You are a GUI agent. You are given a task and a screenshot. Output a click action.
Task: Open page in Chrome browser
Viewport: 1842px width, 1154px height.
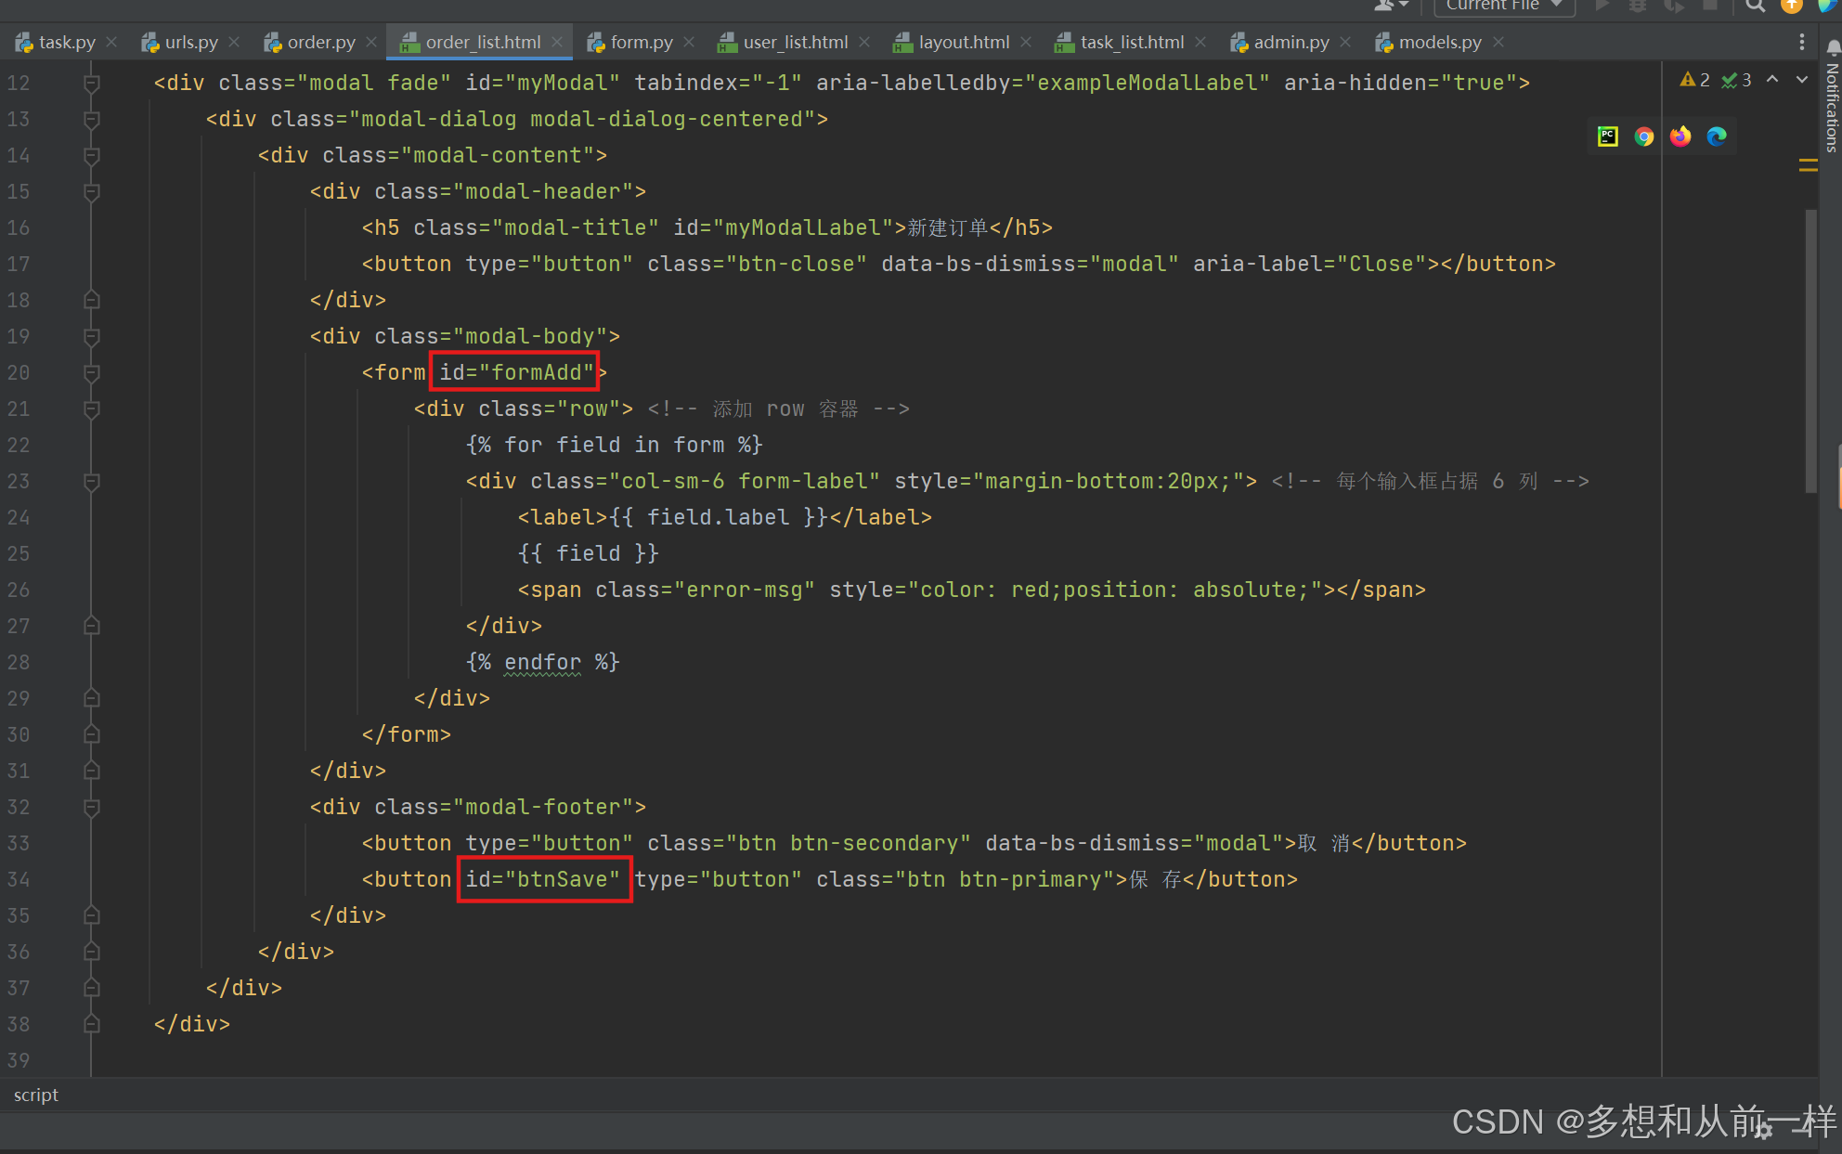1644,136
